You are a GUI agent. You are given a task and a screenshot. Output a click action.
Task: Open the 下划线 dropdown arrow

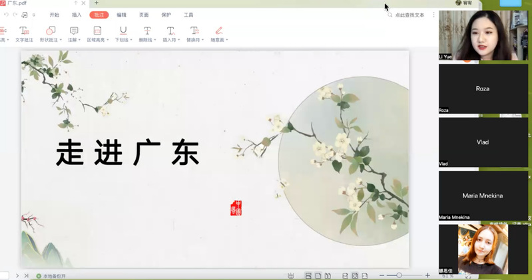[131, 40]
